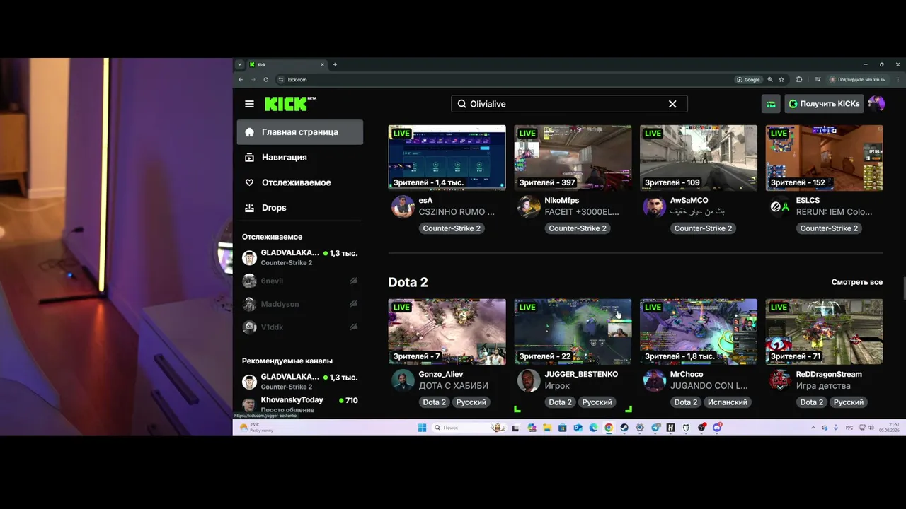This screenshot has width=906, height=509.
Task: Click the MrChoco channel name
Action: click(687, 375)
